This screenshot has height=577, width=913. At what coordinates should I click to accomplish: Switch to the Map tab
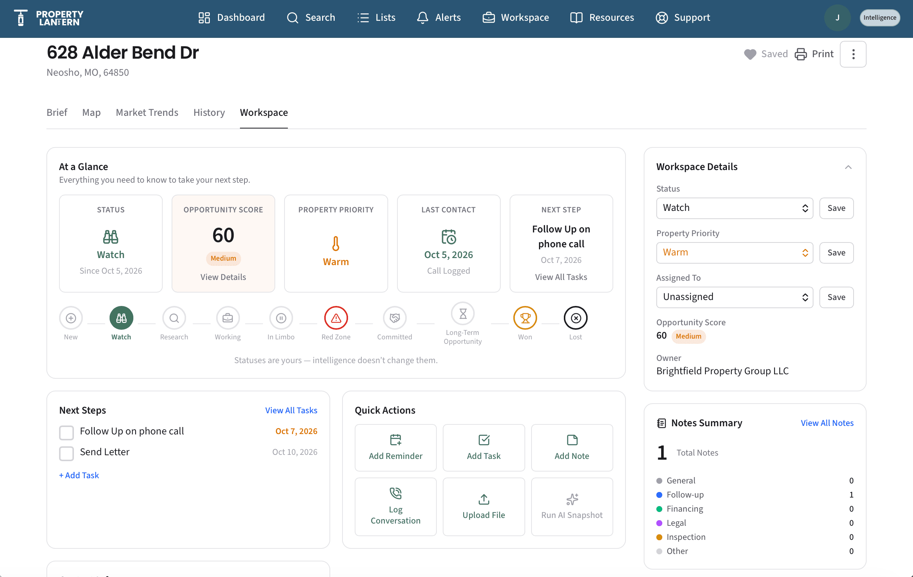click(91, 113)
